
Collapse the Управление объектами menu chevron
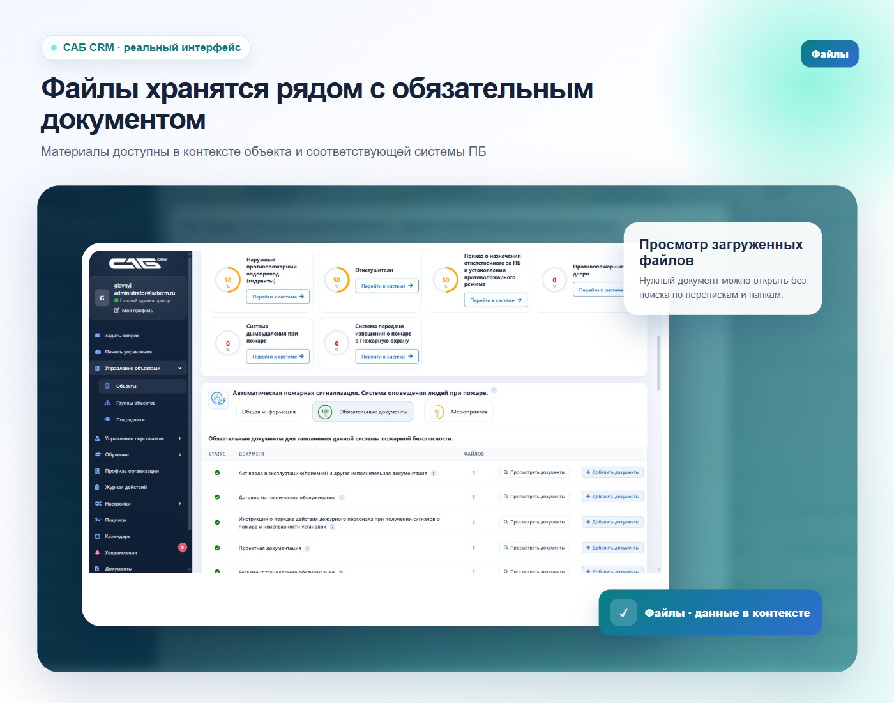[180, 369]
